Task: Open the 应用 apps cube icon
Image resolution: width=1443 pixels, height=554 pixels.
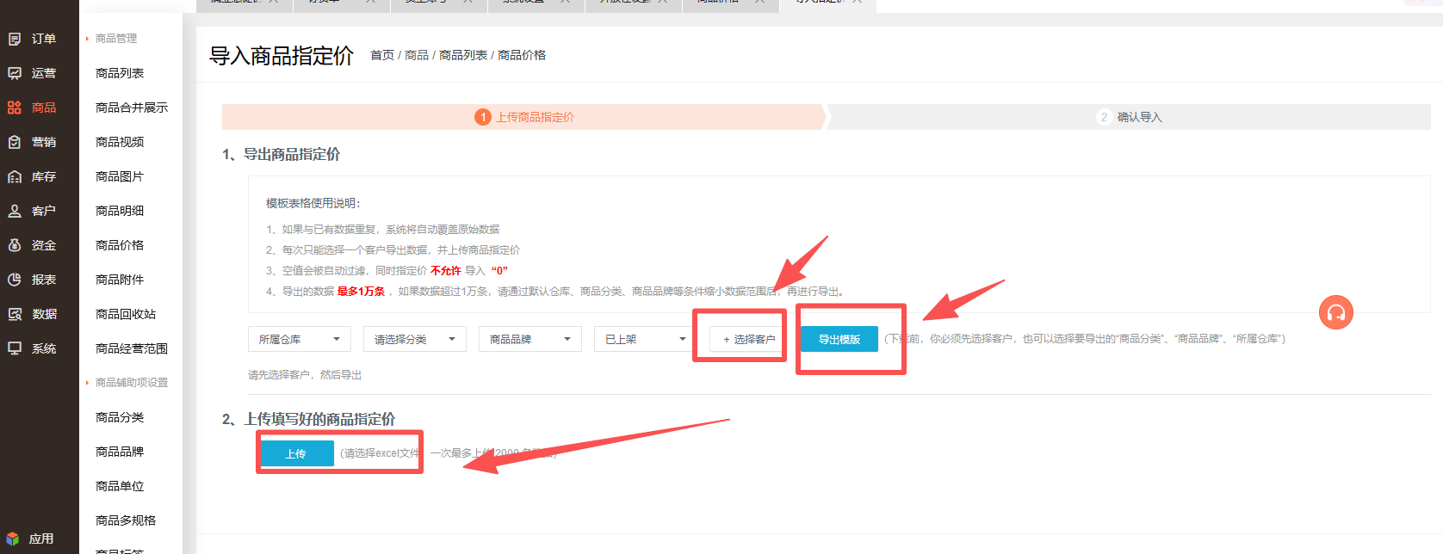Action: click(13, 539)
